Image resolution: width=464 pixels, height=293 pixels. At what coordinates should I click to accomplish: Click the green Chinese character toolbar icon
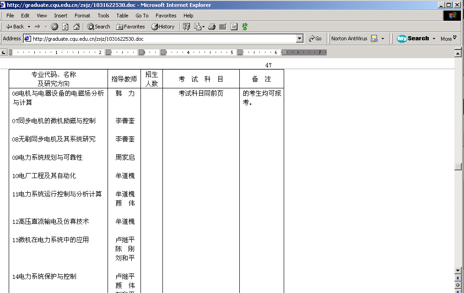[x=245, y=27]
